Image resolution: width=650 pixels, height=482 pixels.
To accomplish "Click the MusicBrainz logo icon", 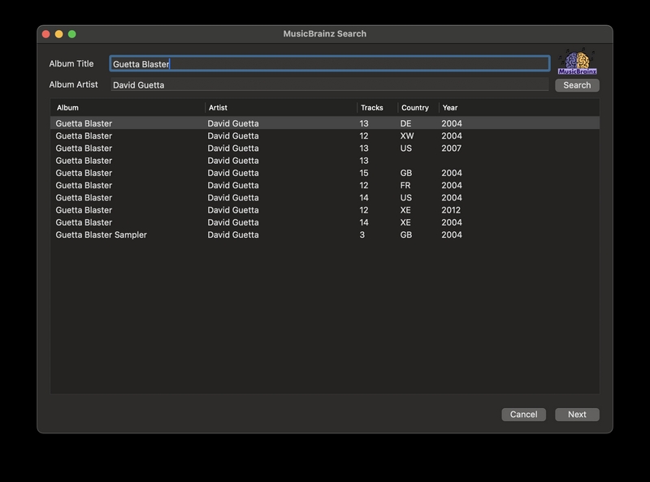I will tap(577, 62).
